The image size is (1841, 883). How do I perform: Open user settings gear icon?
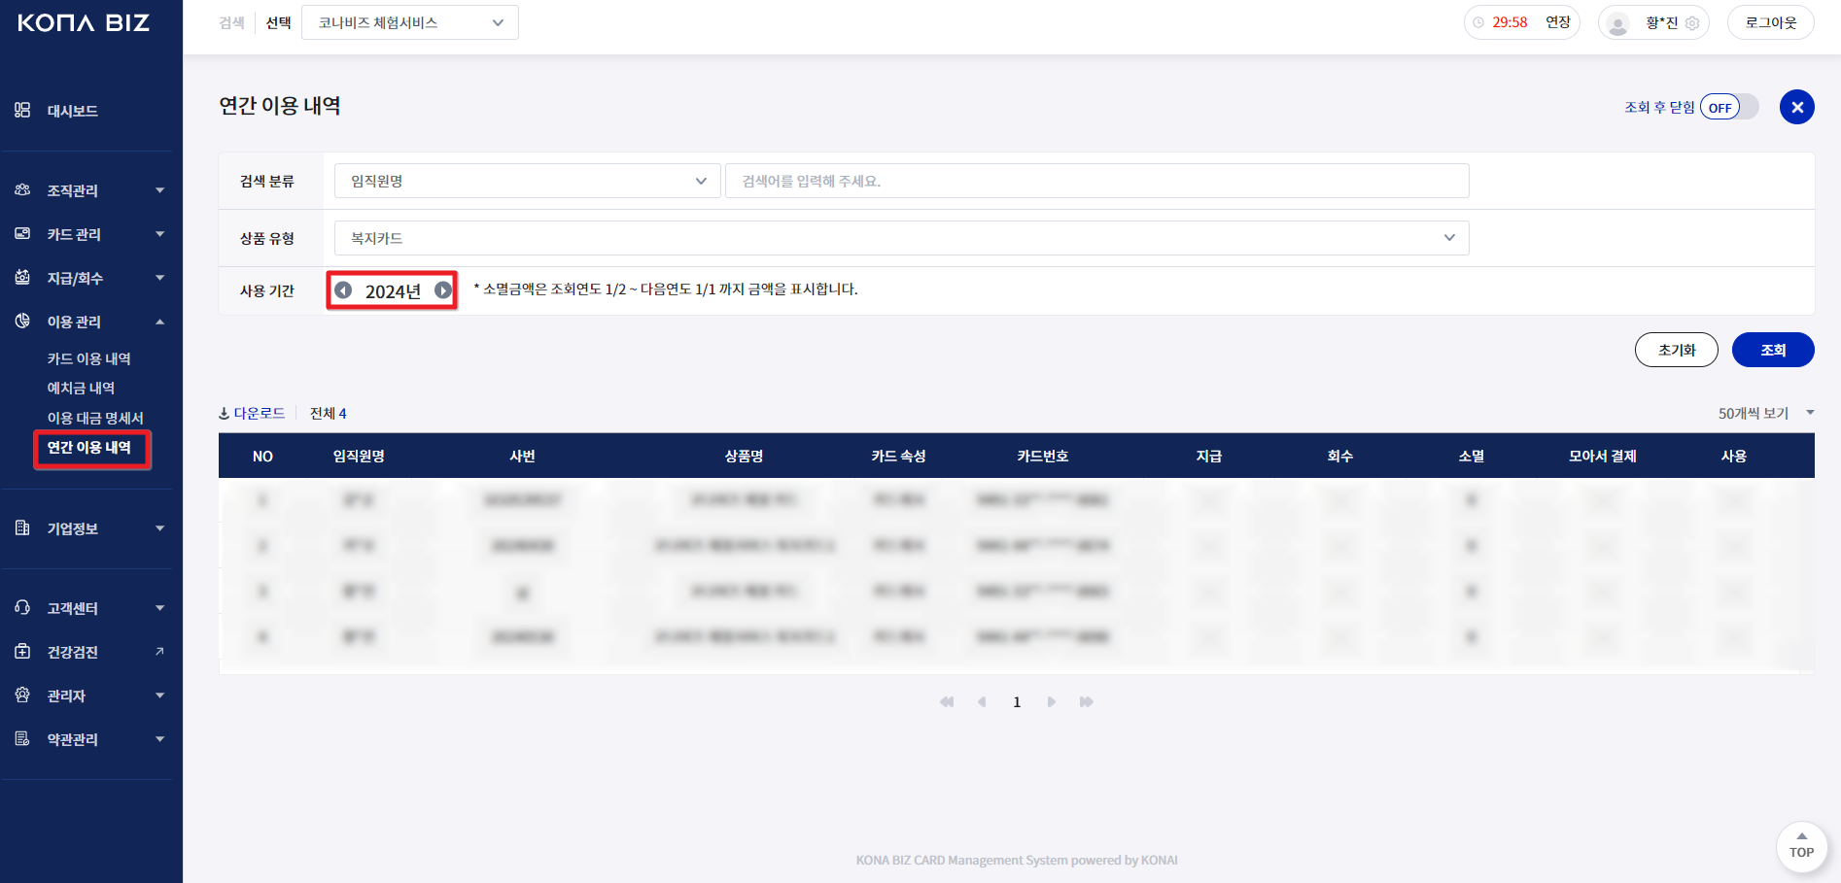click(x=1692, y=23)
